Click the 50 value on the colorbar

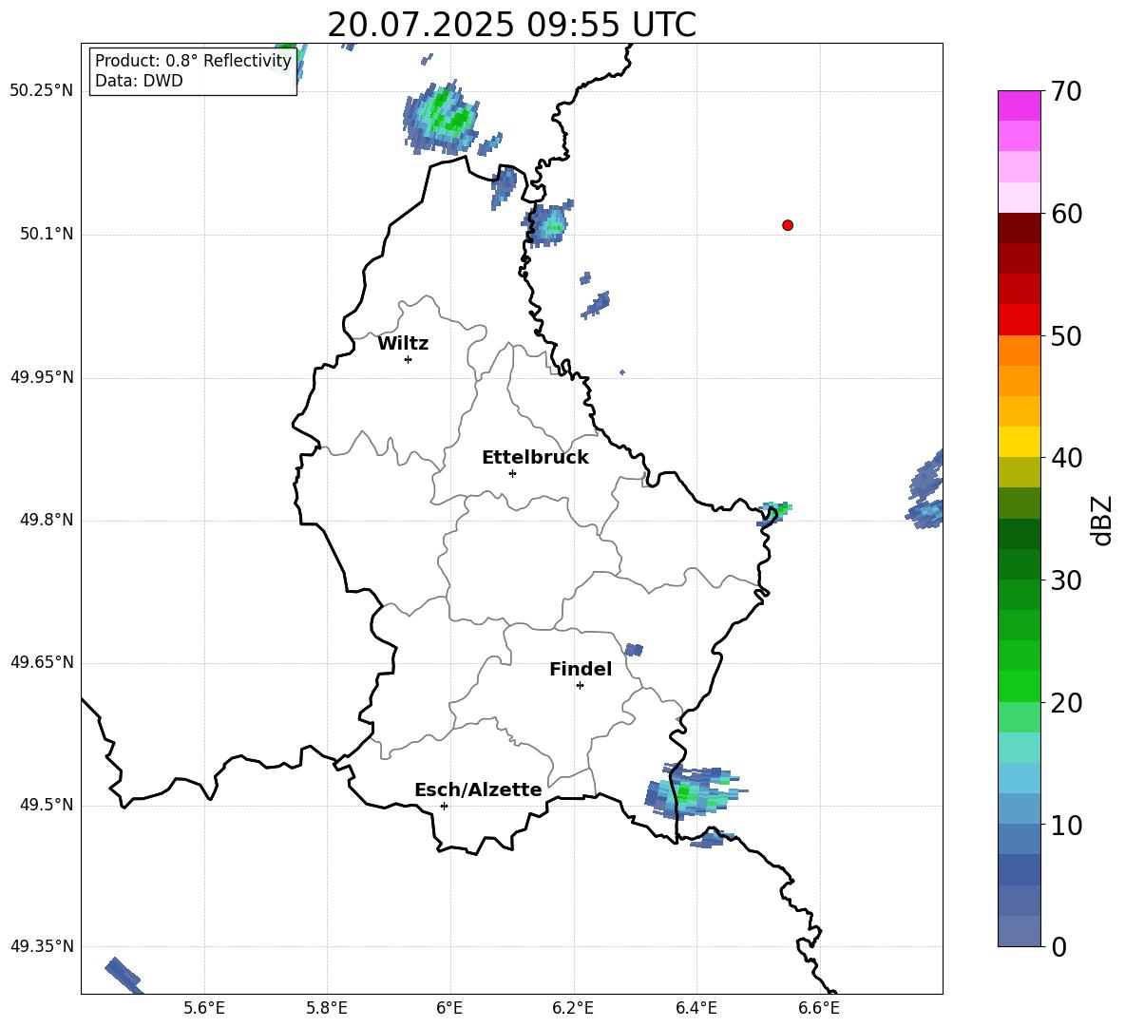[1066, 336]
